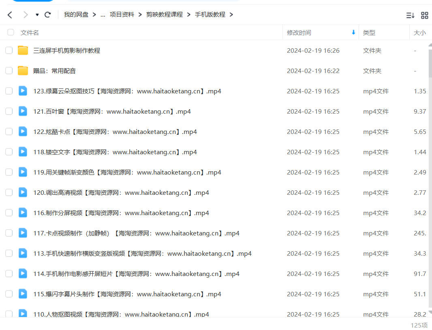
Task: Sort by the 大小 column header
Action: pyautogui.click(x=419, y=33)
